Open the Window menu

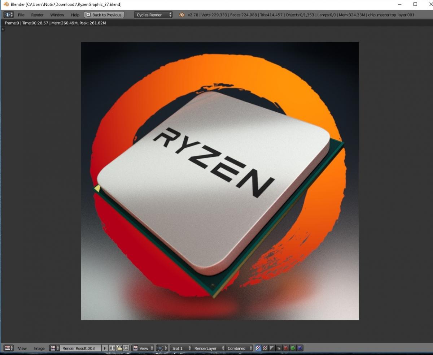(x=57, y=15)
